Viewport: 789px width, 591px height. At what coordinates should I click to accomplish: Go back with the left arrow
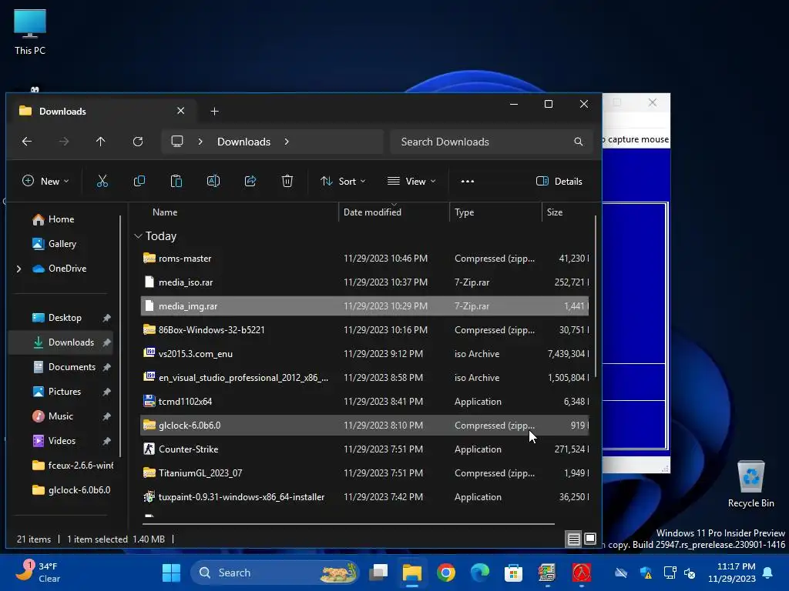pos(27,142)
